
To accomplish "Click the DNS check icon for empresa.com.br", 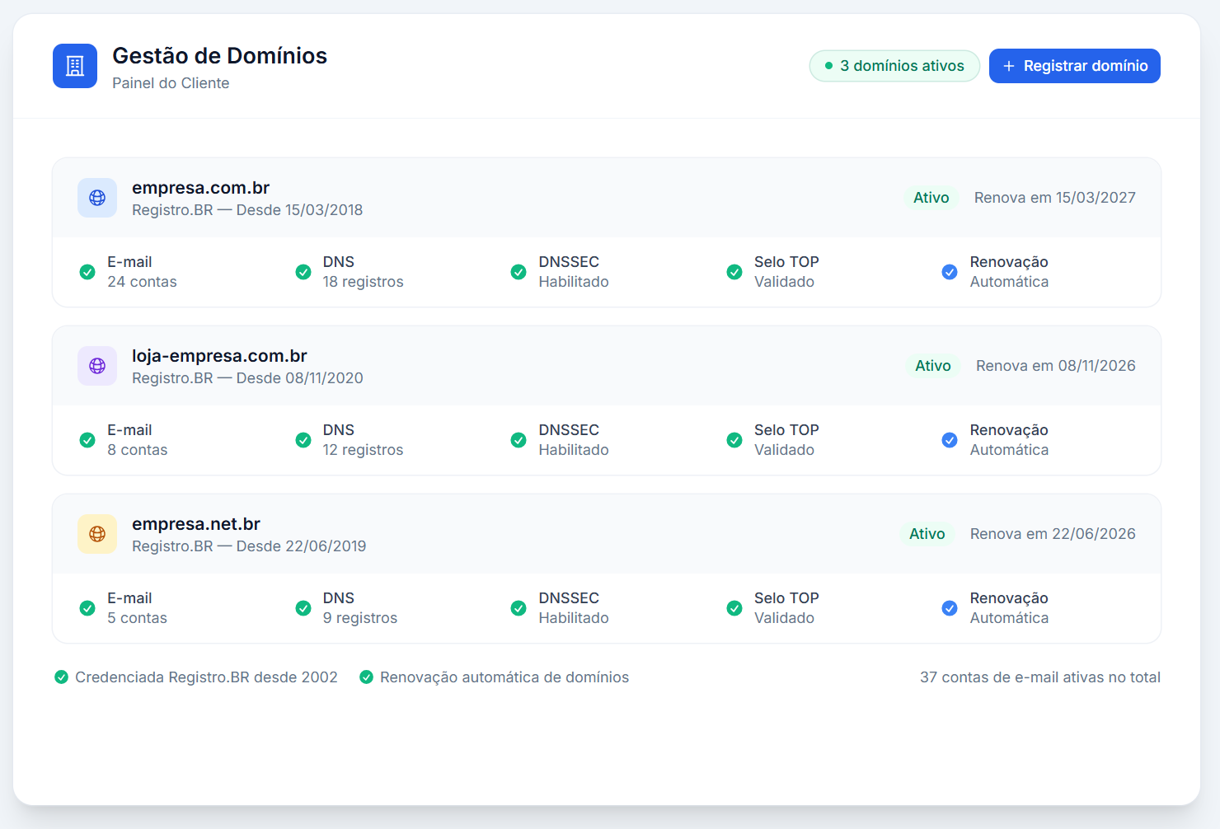I will pyautogui.click(x=303, y=272).
